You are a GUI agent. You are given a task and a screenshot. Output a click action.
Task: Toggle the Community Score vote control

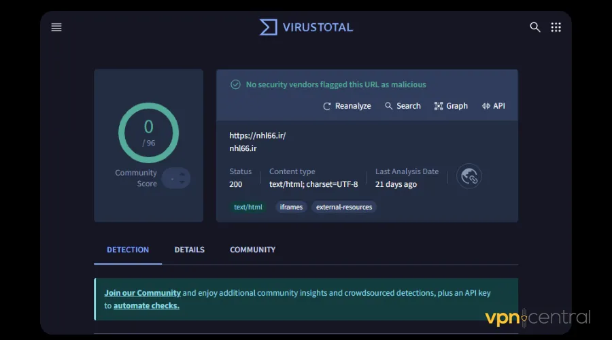click(x=176, y=178)
